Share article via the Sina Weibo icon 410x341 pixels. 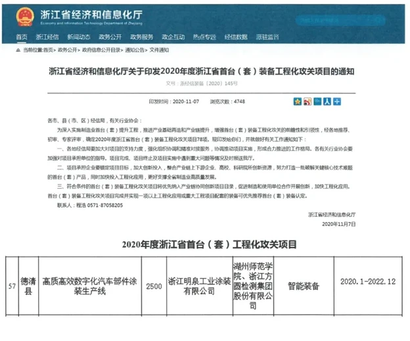(x=307, y=102)
